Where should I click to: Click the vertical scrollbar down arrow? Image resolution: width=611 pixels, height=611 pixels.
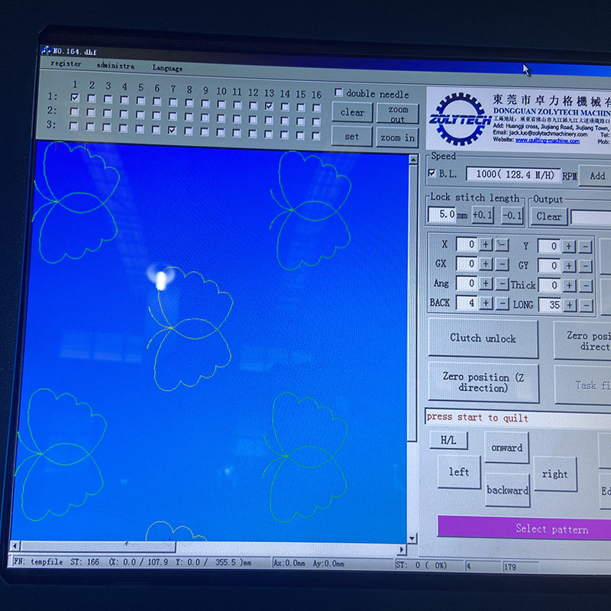pyautogui.click(x=412, y=538)
